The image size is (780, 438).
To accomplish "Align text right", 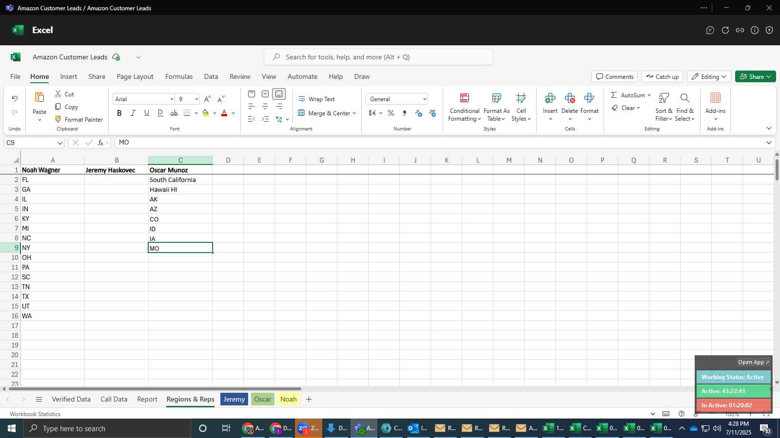I will (x=279, y=107).
